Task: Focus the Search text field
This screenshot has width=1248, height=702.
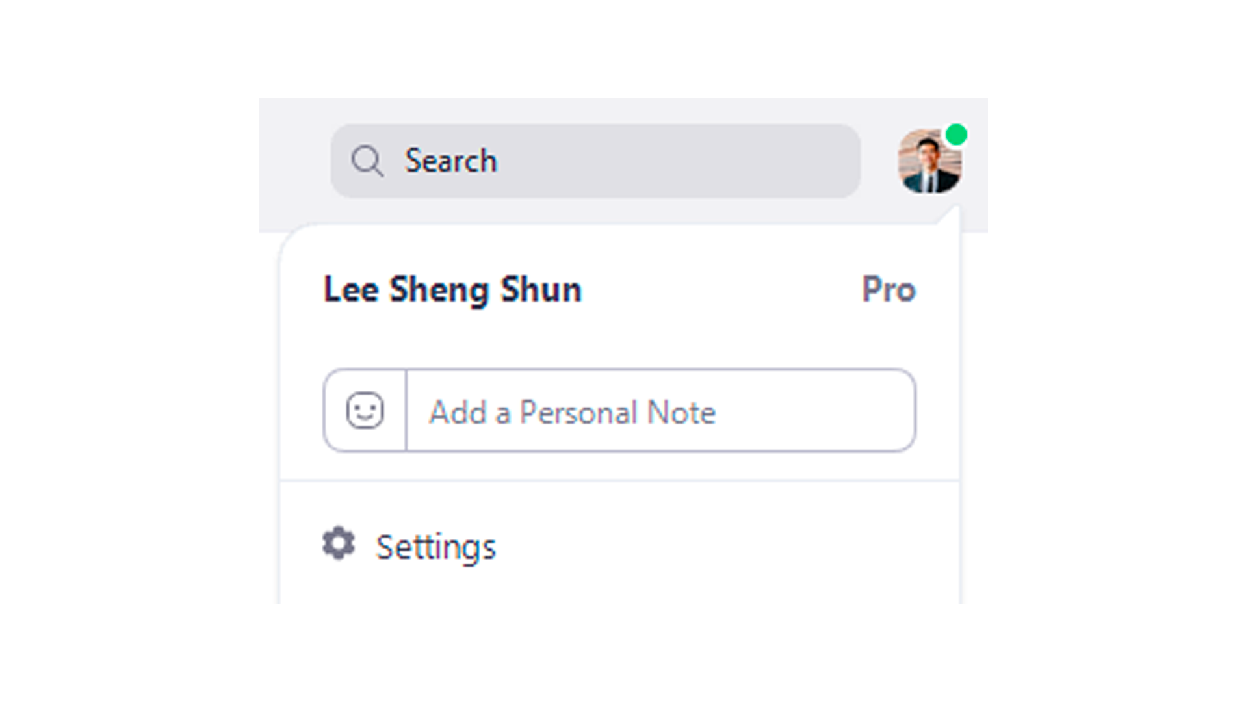Action: [x=595, y=161]
